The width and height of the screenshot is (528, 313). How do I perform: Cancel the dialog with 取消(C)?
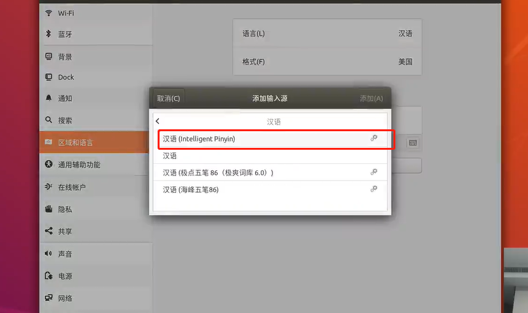point(169,99)
